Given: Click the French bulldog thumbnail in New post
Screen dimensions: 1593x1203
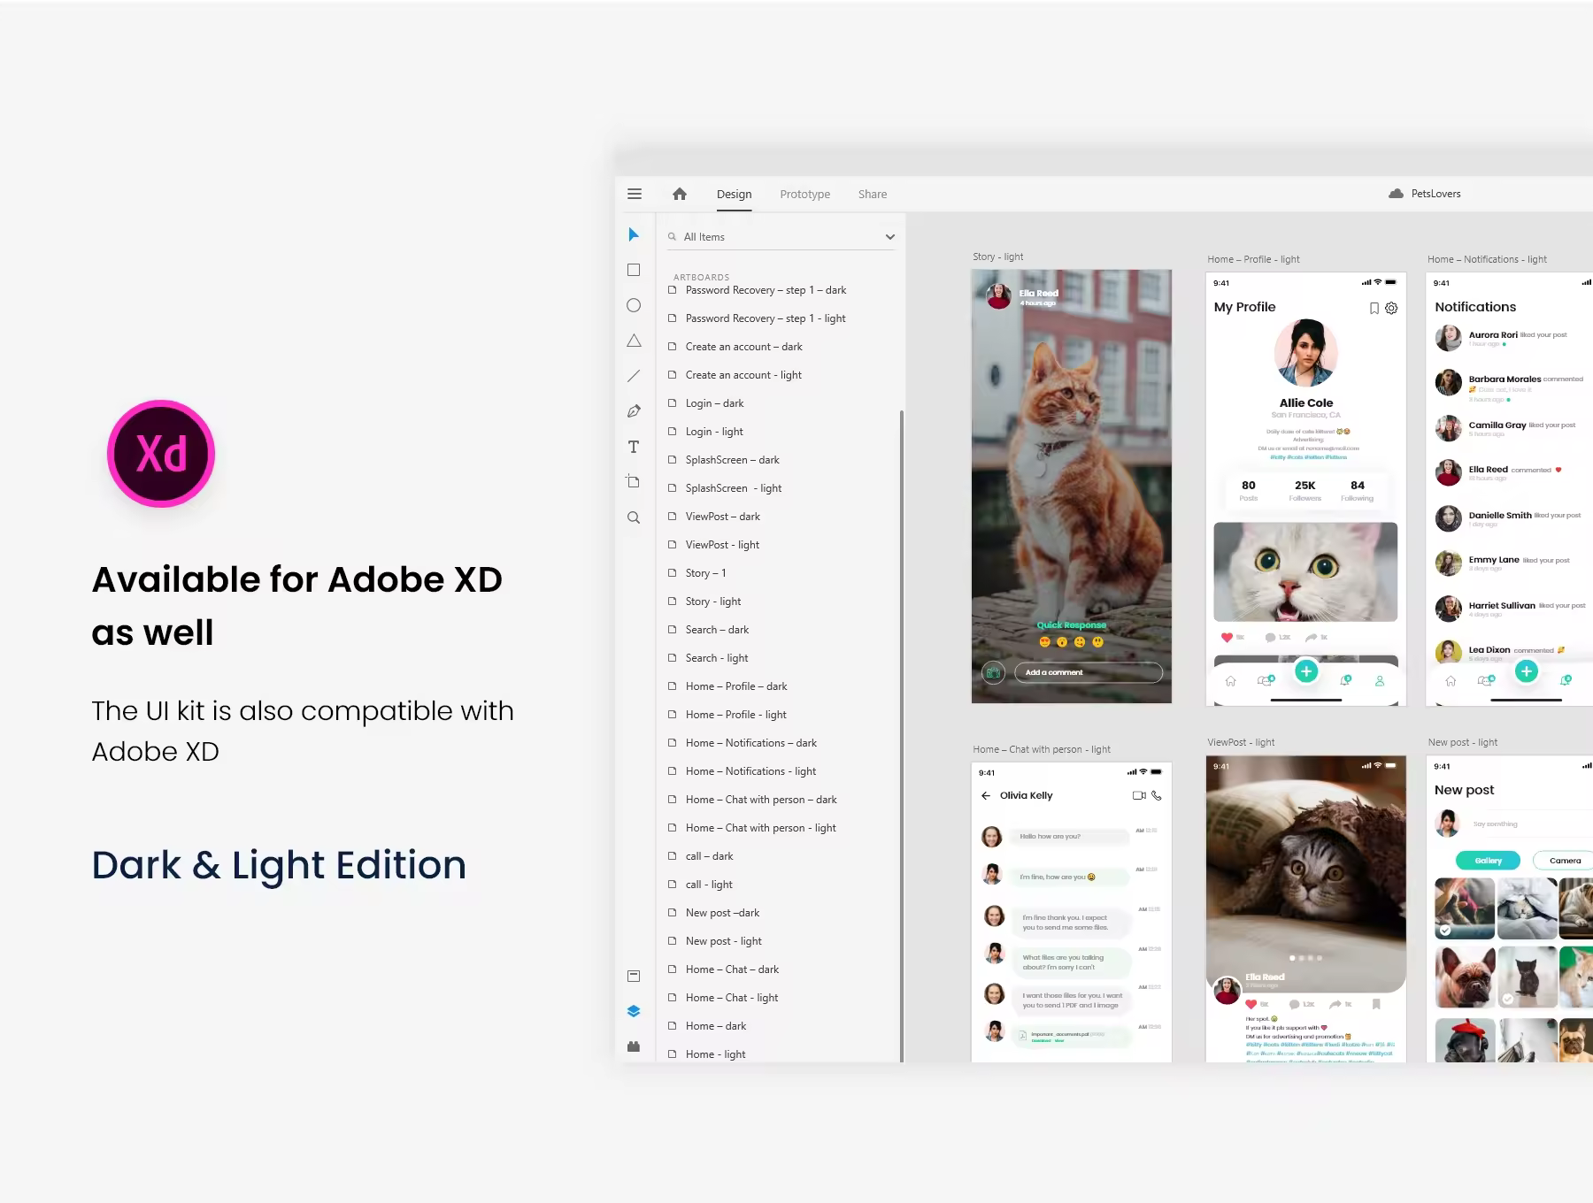Looking at the screenshot, I should 1465,977.
